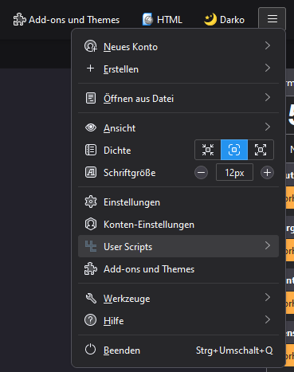
Task: Click the Konten-Einstellungen account icon
Action: pyautogui.click(x=91, y=225)
